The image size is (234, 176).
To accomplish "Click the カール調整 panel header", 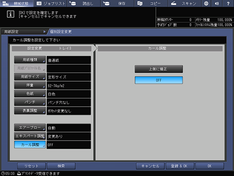I will tap(160, 49).
